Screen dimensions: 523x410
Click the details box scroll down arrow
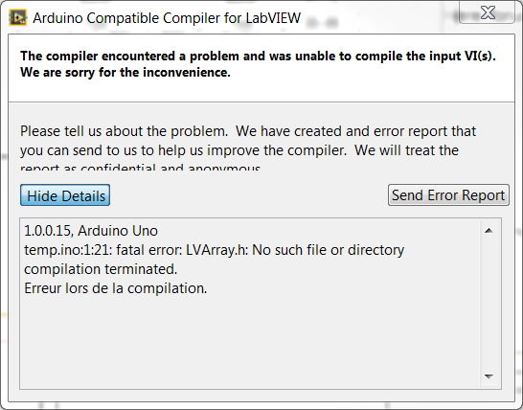point(489,376)
